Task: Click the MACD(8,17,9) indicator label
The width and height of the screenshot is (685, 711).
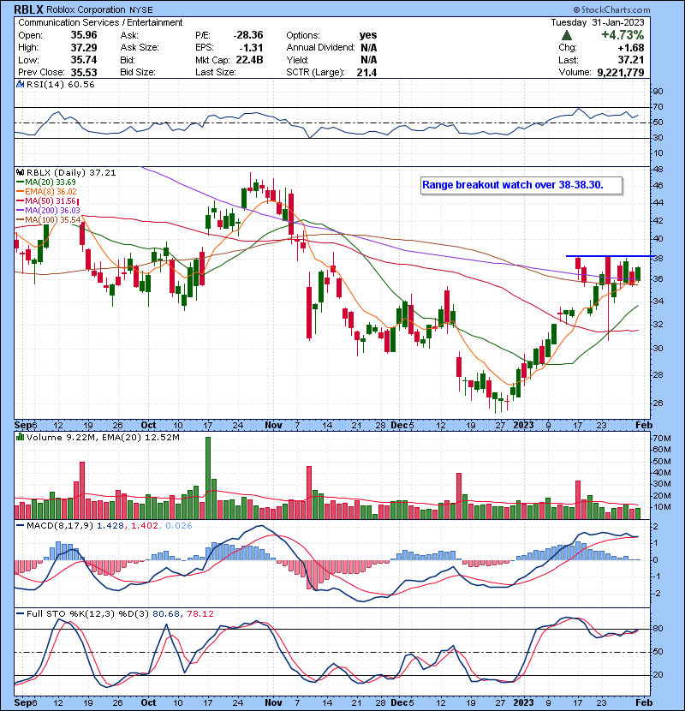Action: 60,526
